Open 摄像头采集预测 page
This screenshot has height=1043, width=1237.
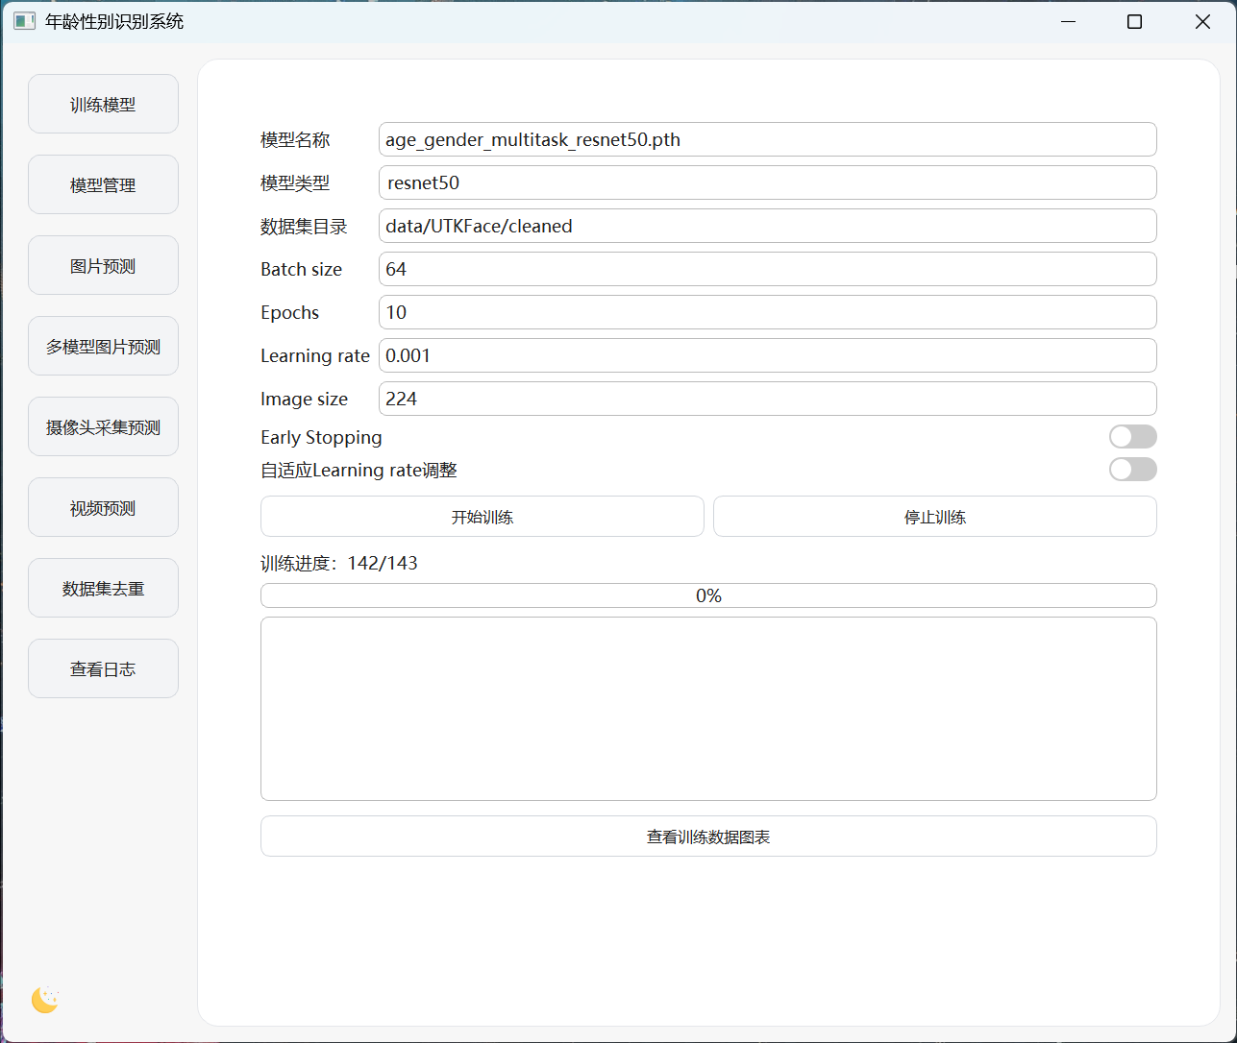click(103, 427)
